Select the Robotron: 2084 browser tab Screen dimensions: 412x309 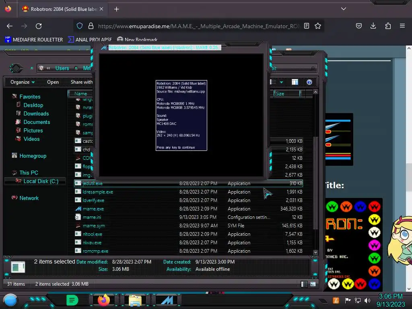(63, 9)
